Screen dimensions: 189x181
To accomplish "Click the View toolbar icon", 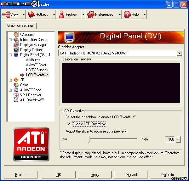I will (x=6, y=14).
